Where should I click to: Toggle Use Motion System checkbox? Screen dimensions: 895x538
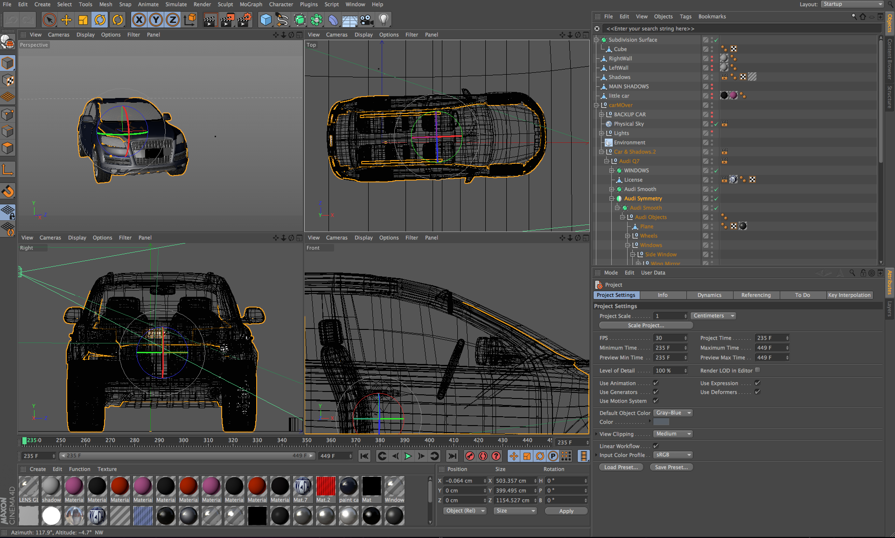coord(656,401)
